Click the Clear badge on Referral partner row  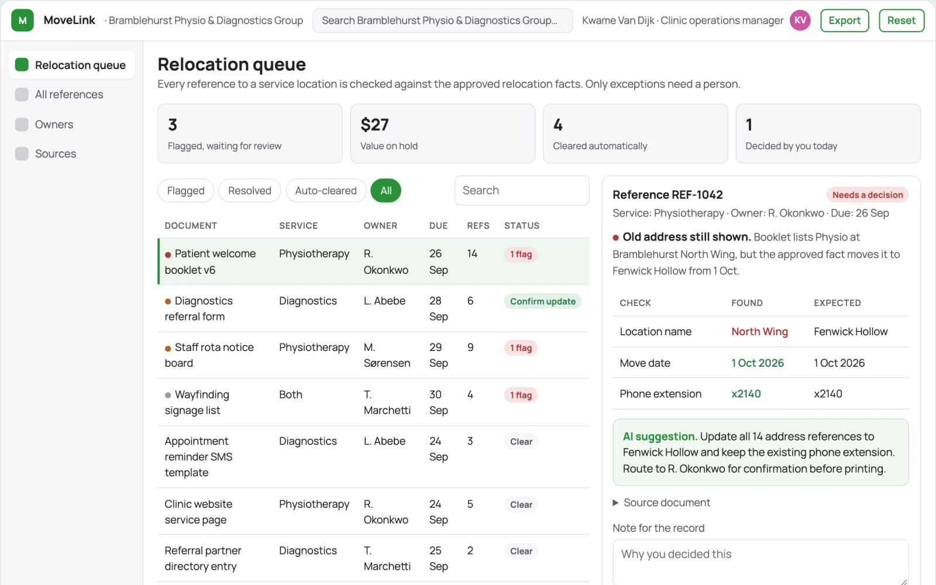click(521, 551)
